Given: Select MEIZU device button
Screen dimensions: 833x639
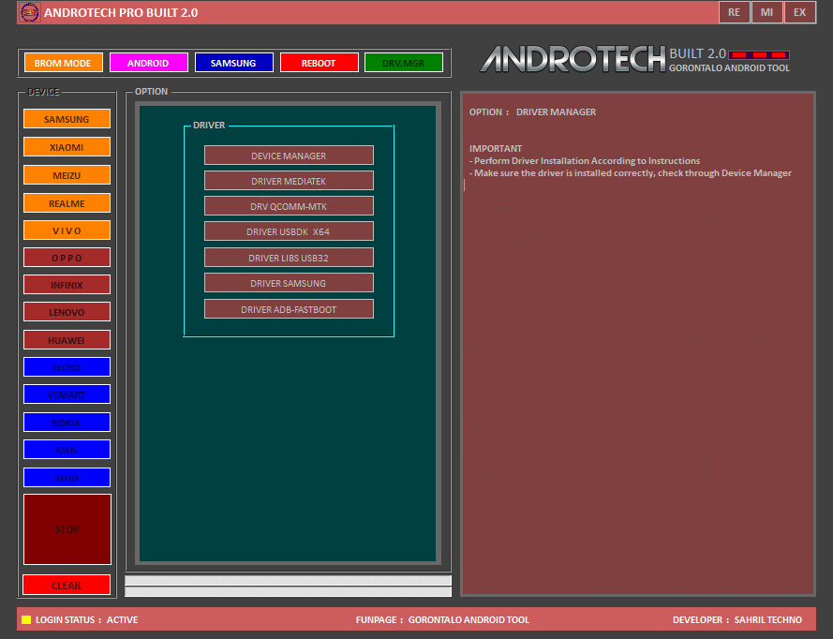Looking at the screenshot, I should click(67, 175).
